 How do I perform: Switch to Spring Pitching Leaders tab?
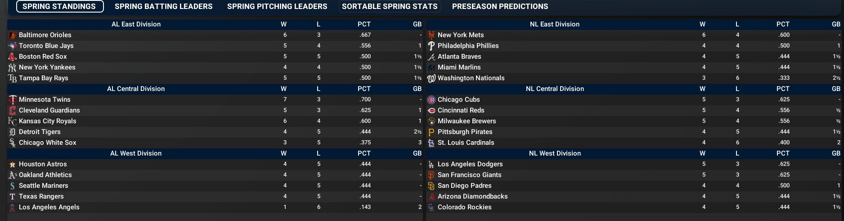(277, 6)
